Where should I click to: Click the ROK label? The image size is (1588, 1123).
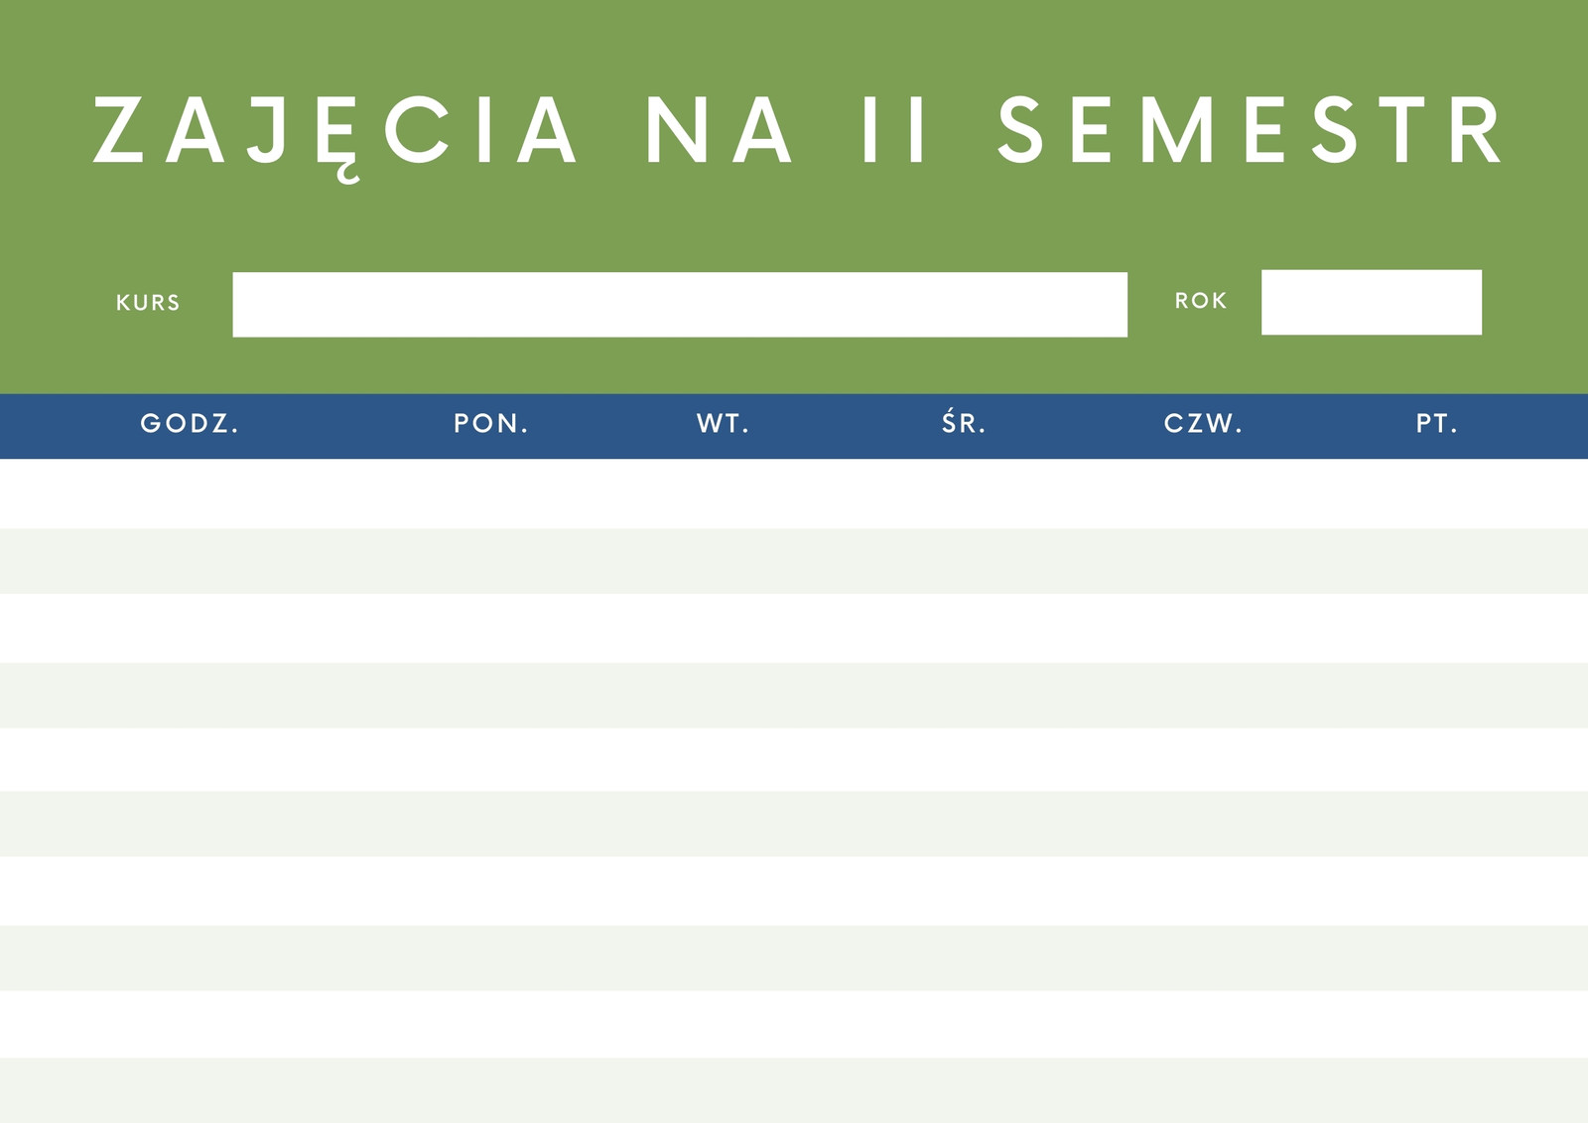coord(1201,301)
